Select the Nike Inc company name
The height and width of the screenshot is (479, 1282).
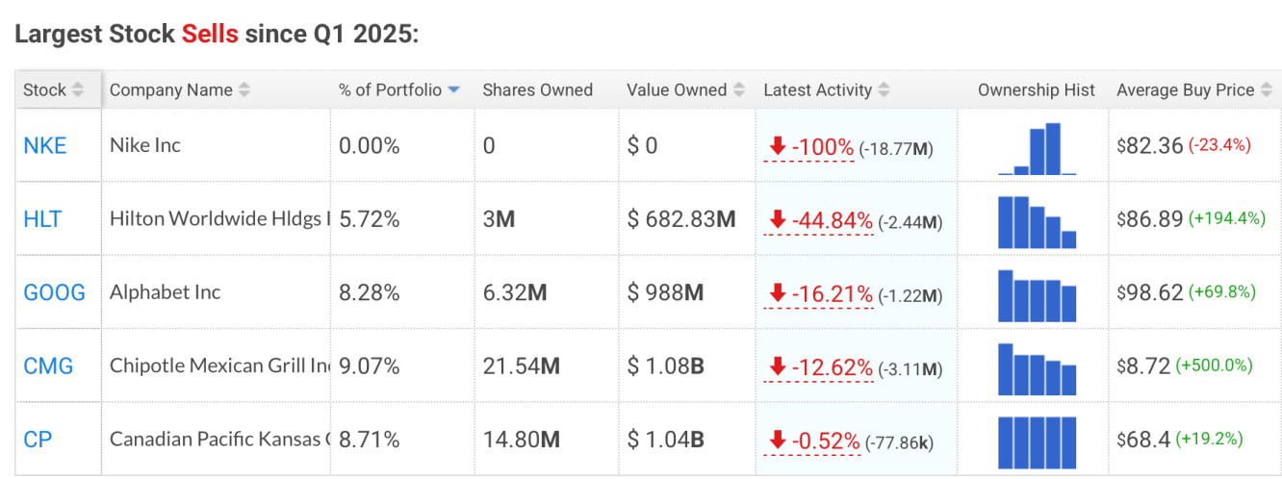[x=145, y=145]
